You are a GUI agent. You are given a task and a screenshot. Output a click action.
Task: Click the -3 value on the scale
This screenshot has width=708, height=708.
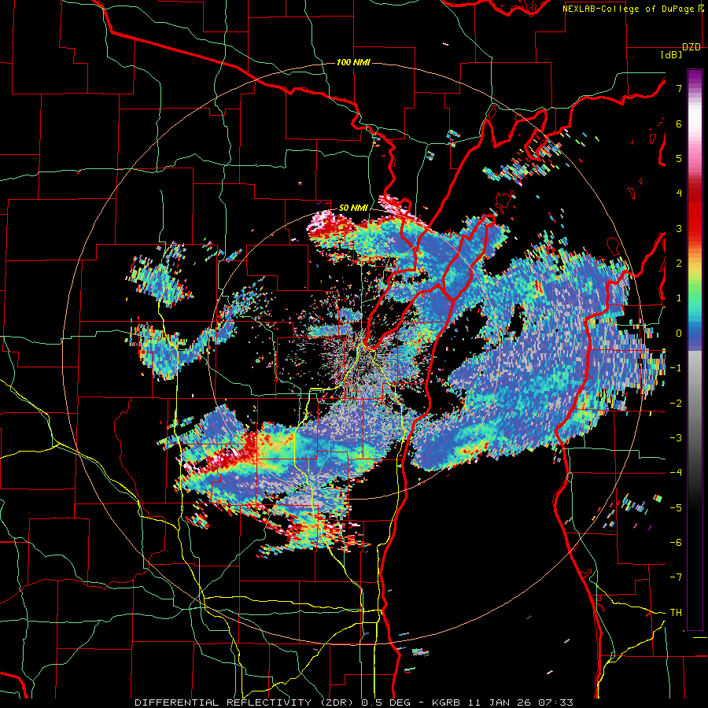[x=676, y=438]
